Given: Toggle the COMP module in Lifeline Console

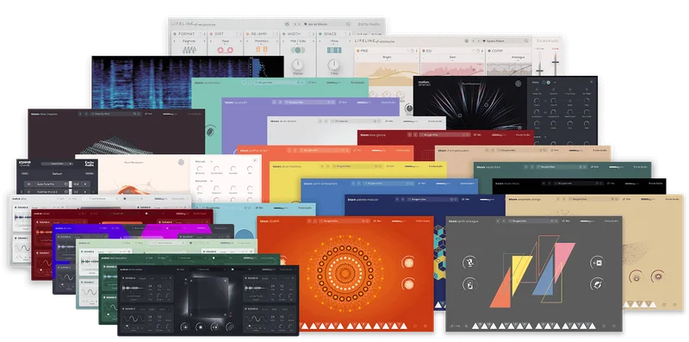Looking at the screenshot, I should coord(488,51).
